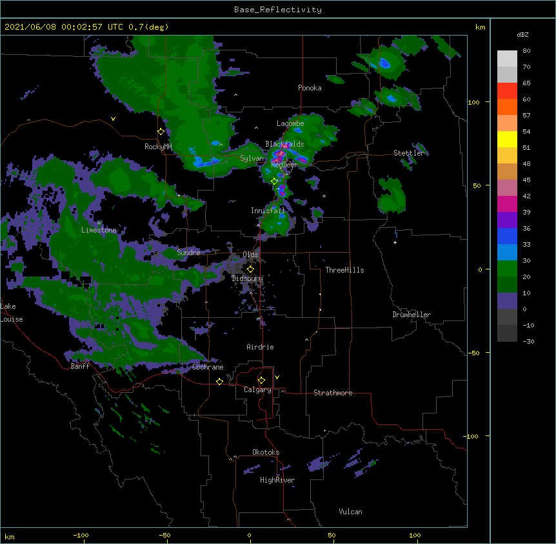The image size is (556, 544).
Task: Pick the blue 33-36 dBZ swatch
Action: (x=507, y=236)
